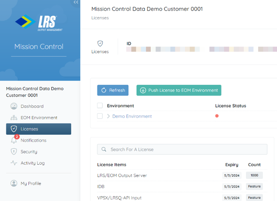Check the Demo Environment row checkbox
This screenshot has width=277, height=201.
click(100, 116)
